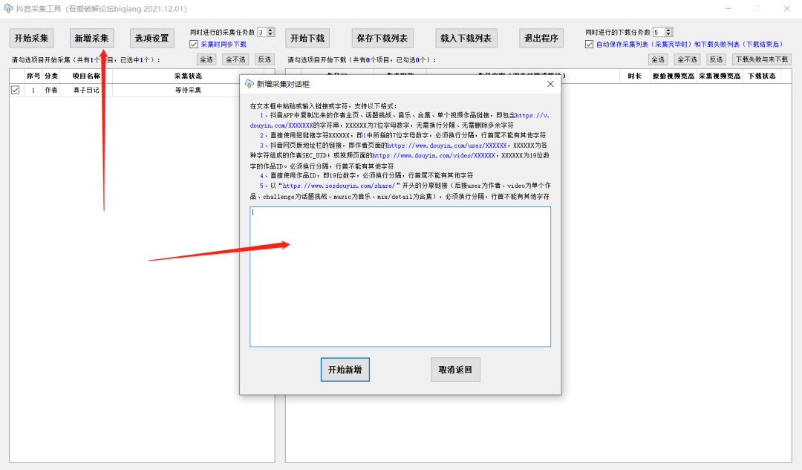Open the 选项设置 settings
The height and width of the screenshot is (470, 802).
tap(151, 37)
